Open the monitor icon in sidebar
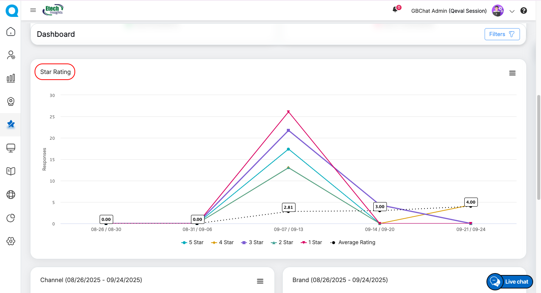 pyautogui.click(x=11, y=148)
